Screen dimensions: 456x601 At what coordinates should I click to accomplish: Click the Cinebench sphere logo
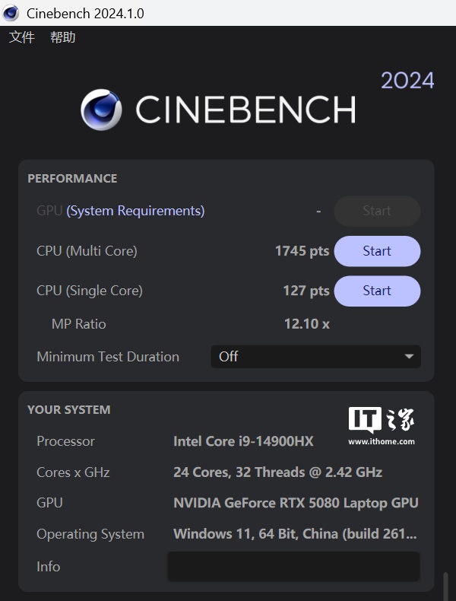click(x=101, y=110)
